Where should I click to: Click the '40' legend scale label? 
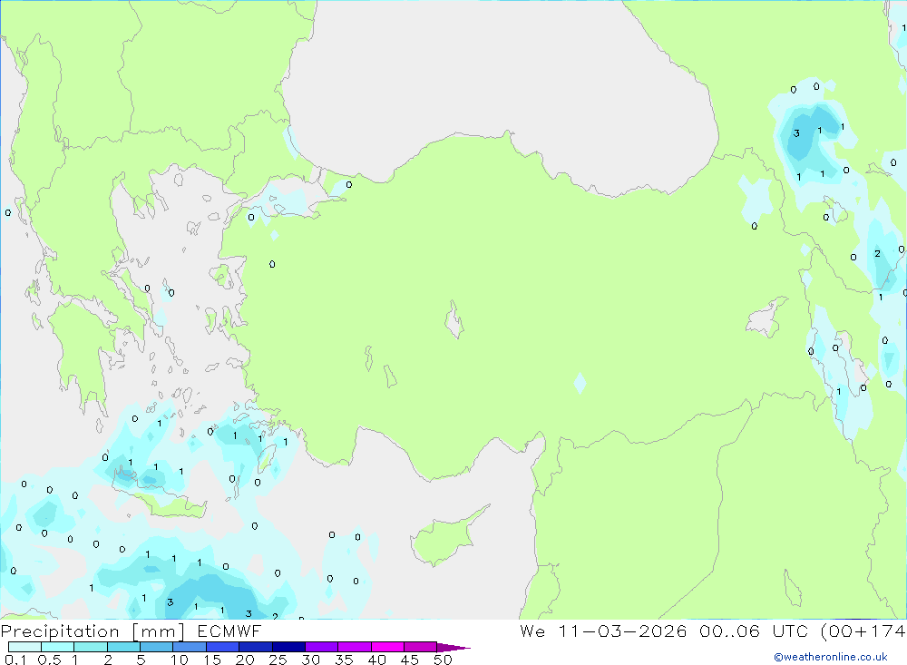(377, 660)
